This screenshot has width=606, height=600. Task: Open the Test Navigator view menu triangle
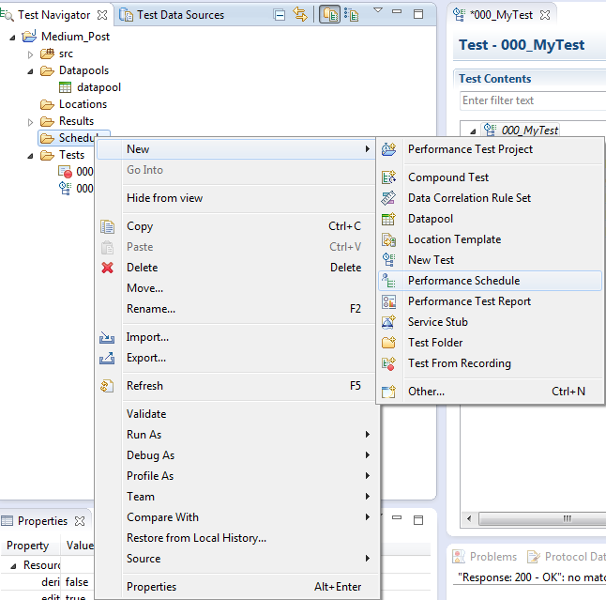click(378, 10)
